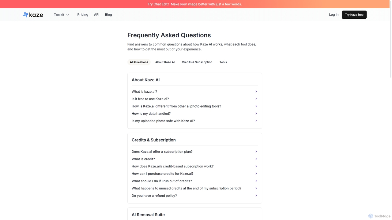The height and width of the screenshot is (220, 392).
Task: Expand "Do you have a refund policy?" chevron
Action: pyautogui.click(x=256, y=196)
